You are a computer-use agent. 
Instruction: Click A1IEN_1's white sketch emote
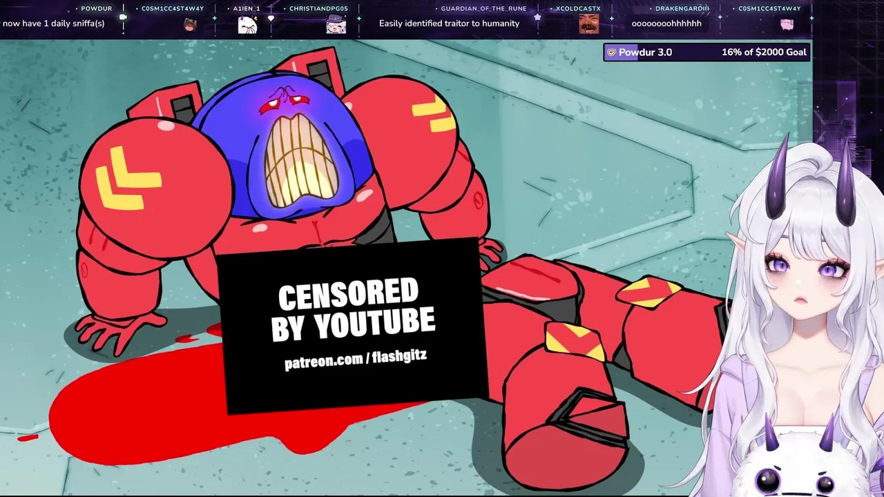247,26
